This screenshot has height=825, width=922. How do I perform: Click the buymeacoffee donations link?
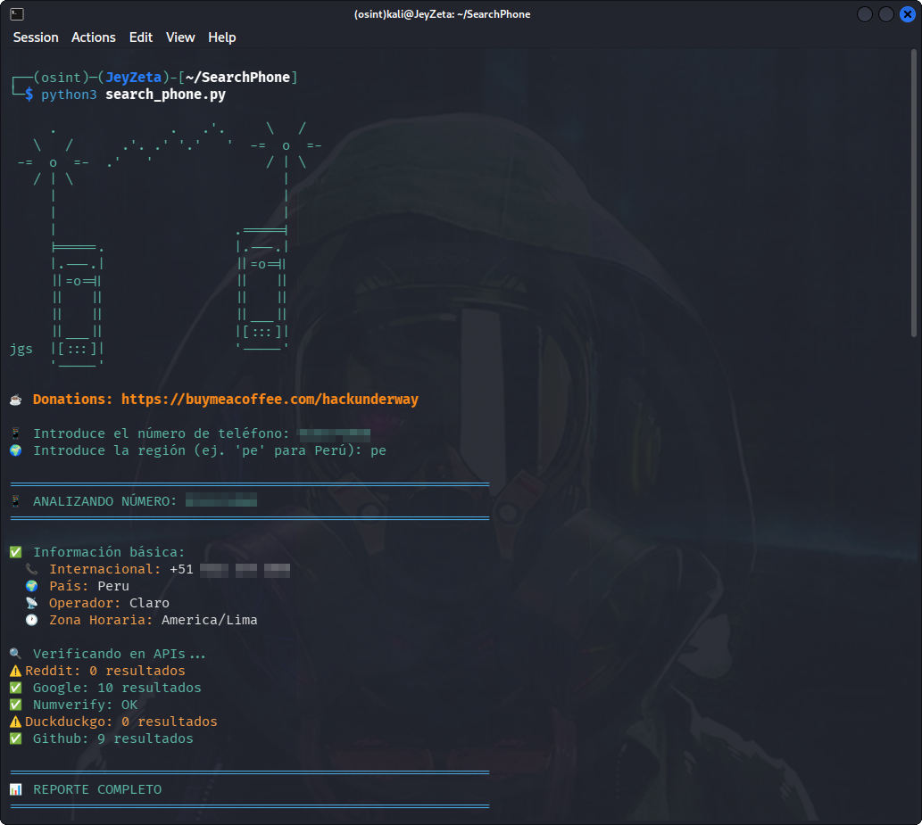pos(270,400)
